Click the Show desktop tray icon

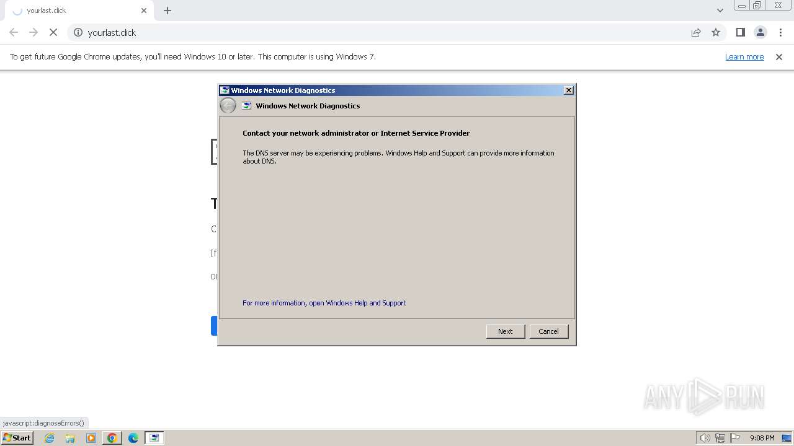coord(787,438)
